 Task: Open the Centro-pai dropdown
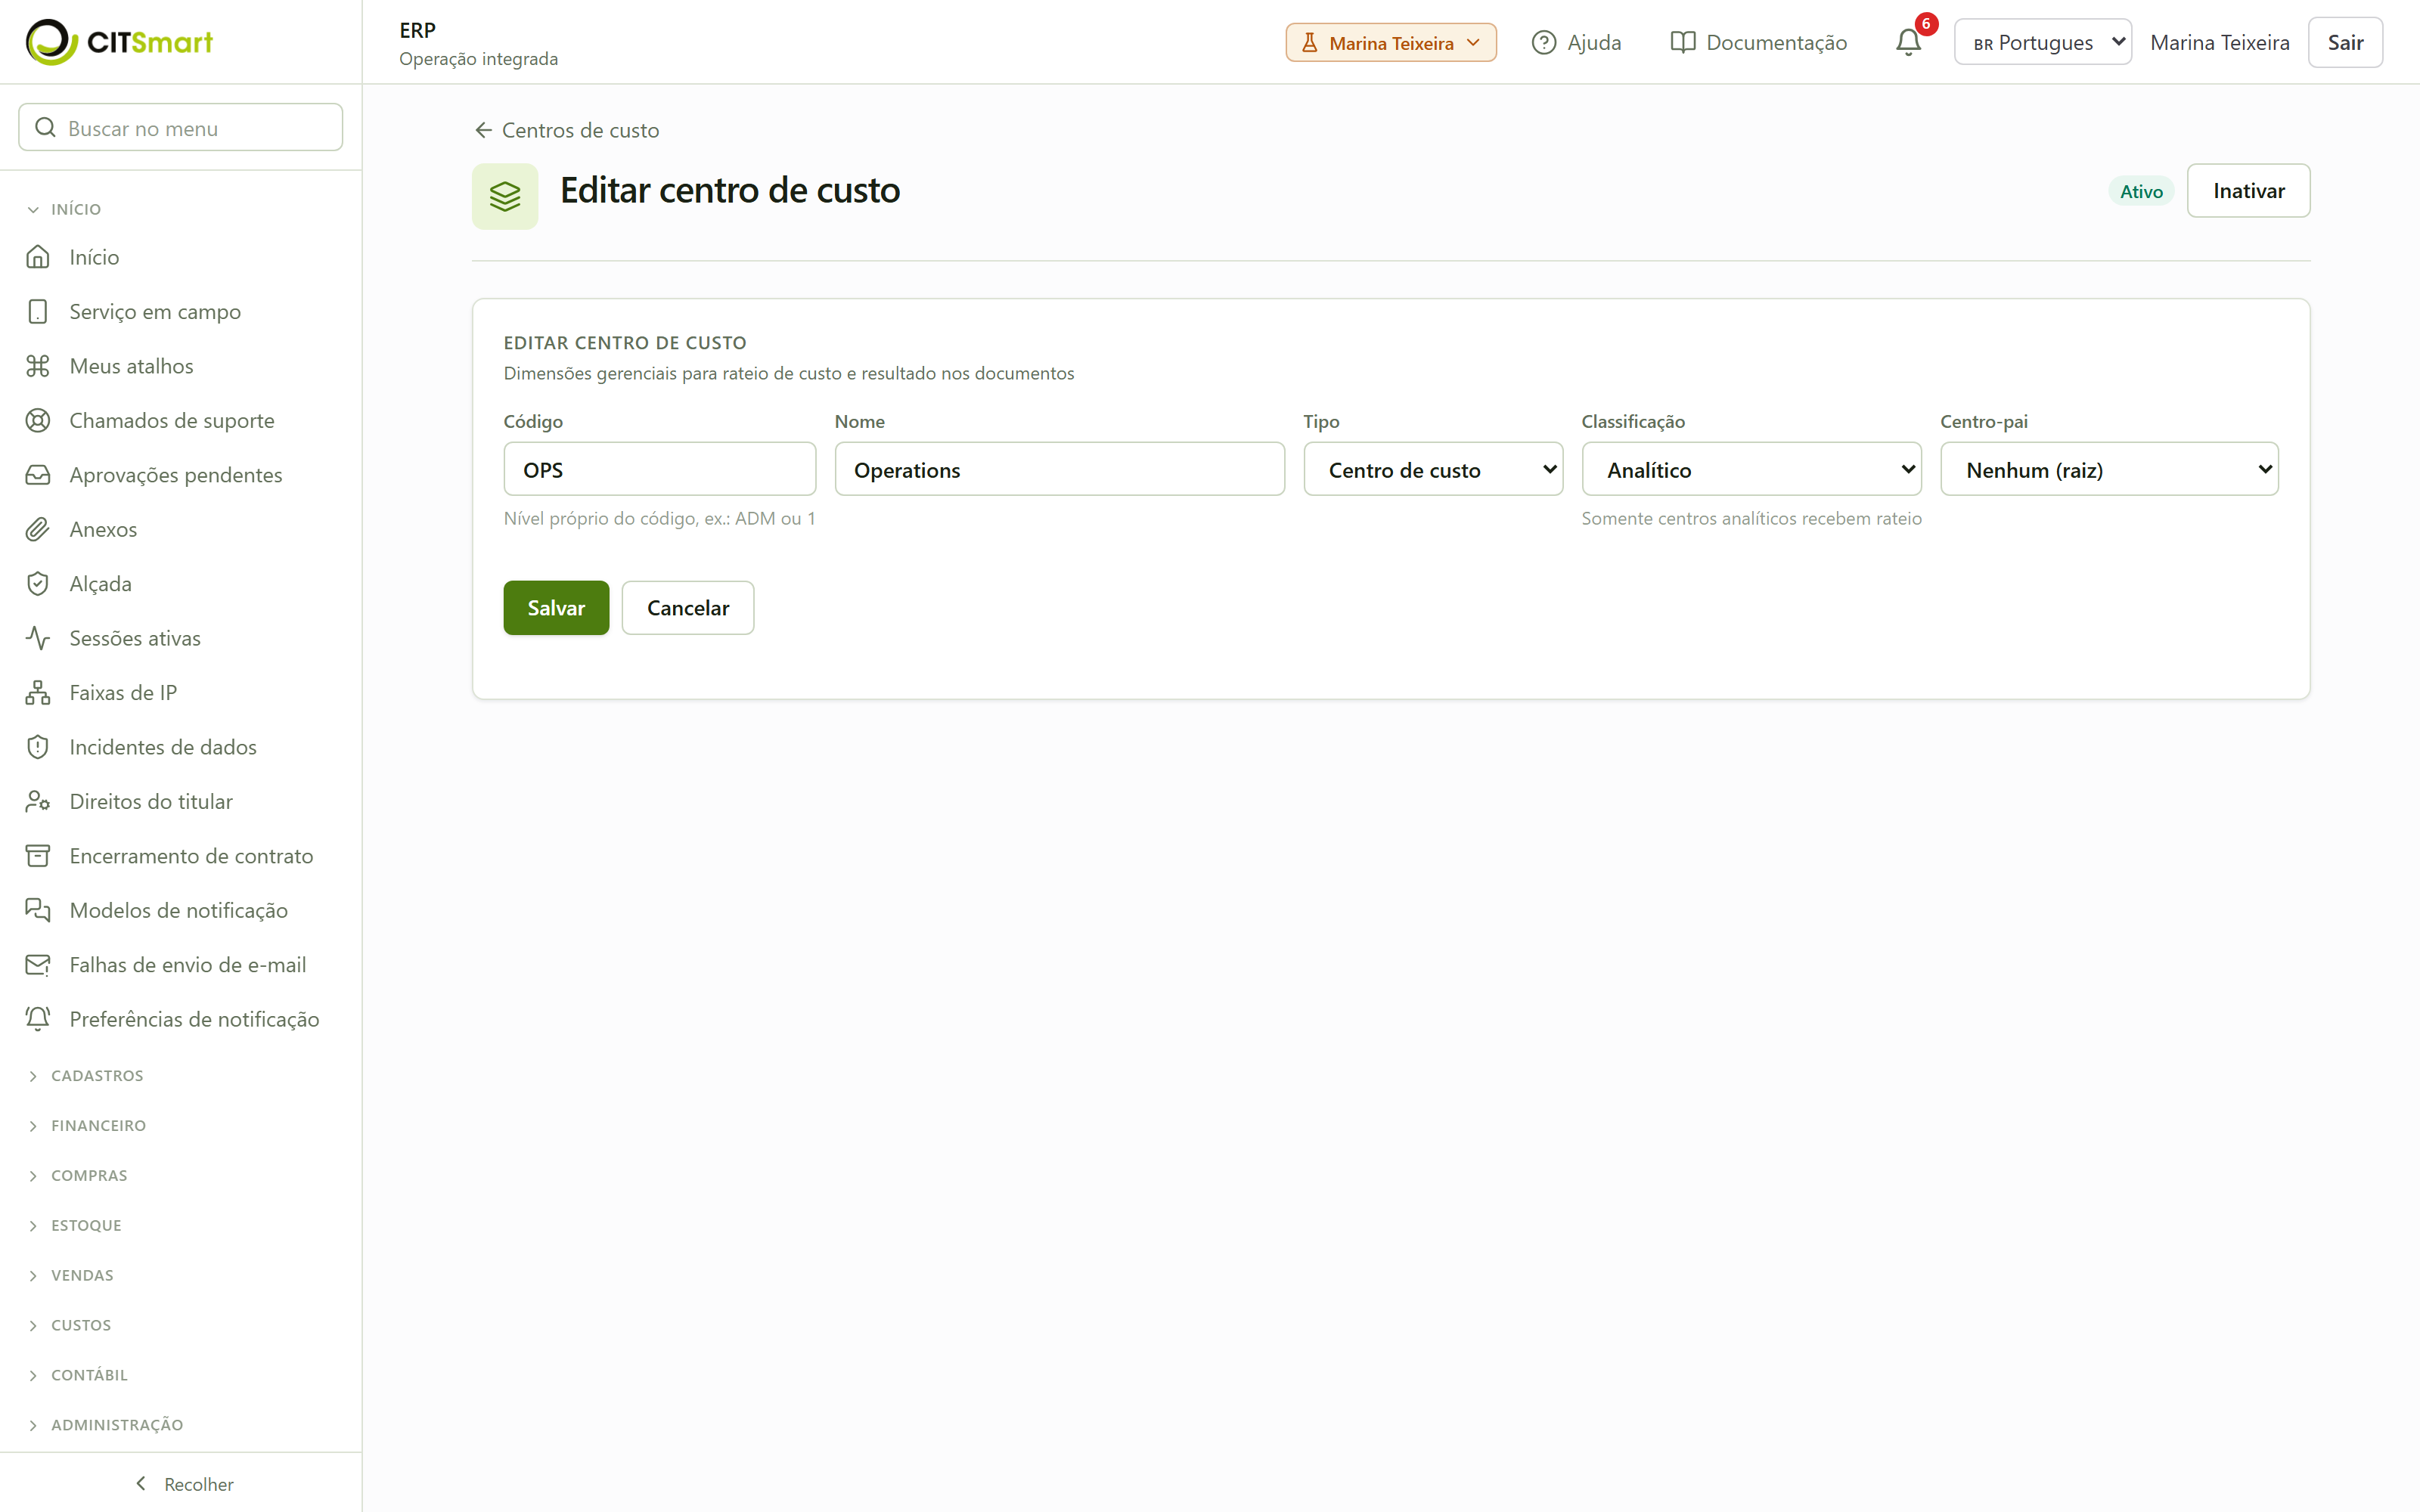tap(2109, 469)
